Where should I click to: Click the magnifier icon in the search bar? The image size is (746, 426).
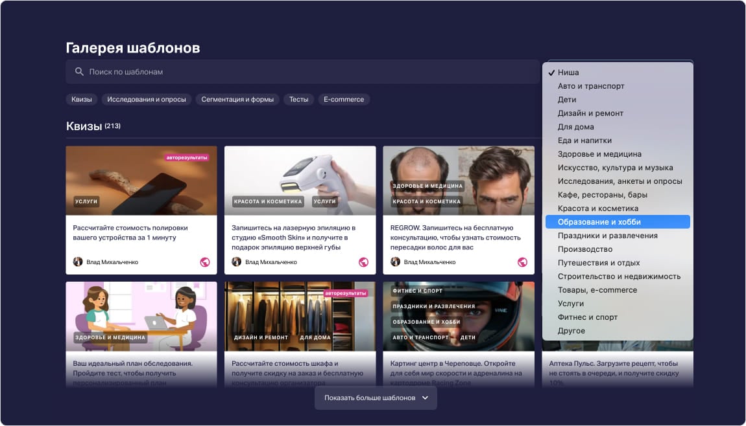coord(79,72)
